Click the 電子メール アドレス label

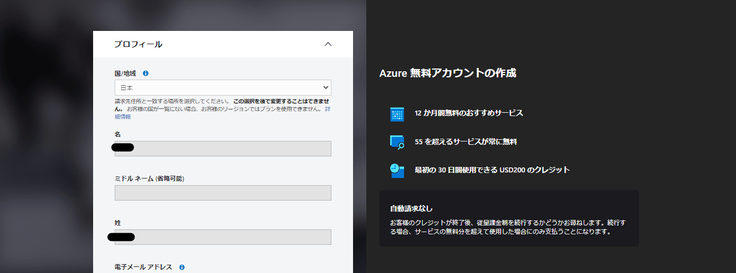(144, 267)
